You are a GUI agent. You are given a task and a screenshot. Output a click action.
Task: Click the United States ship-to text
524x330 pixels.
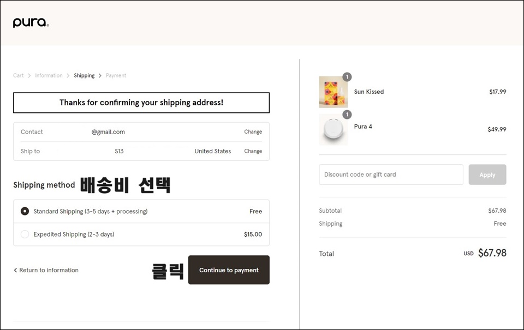coord(213,151)
